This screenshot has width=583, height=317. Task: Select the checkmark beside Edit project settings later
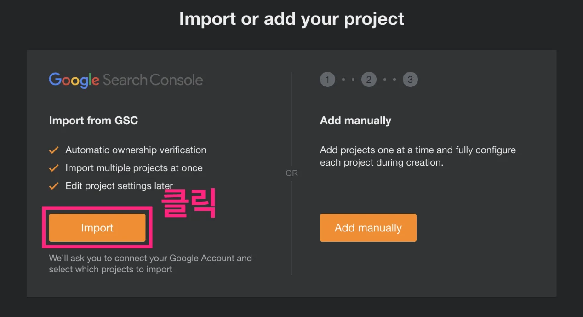54,185
